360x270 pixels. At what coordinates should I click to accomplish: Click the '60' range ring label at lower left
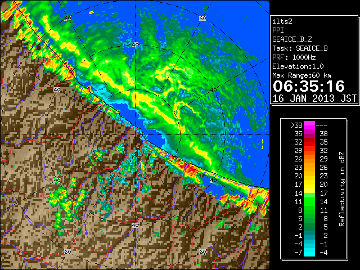point(67,252)
